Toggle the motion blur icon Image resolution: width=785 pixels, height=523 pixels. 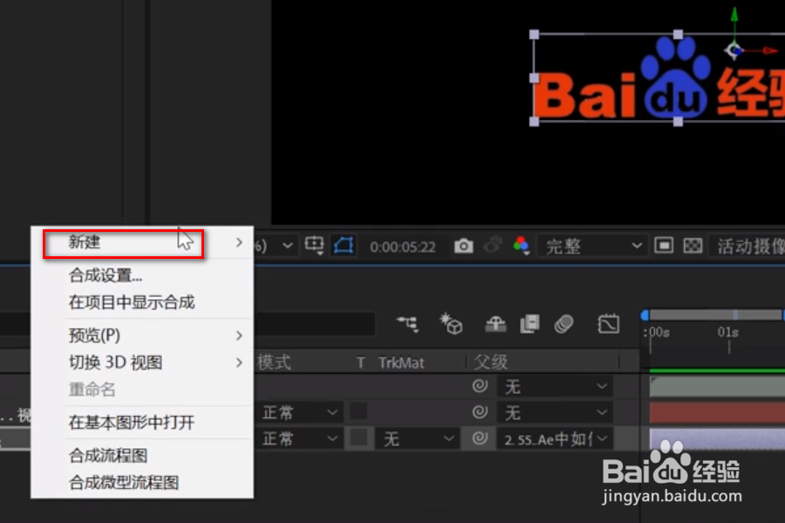[563, 323]
